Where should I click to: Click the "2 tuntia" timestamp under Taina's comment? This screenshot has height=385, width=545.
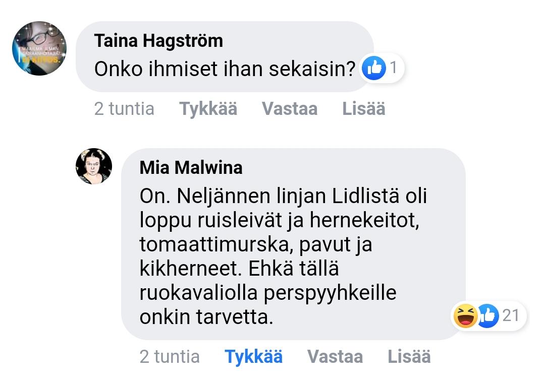(x=124, y=109)
